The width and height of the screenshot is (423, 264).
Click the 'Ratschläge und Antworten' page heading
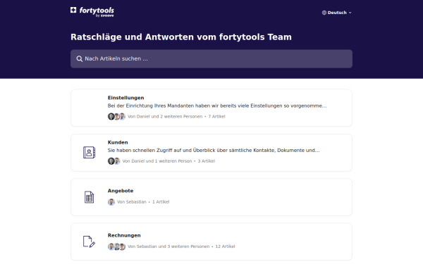point(181,37)
